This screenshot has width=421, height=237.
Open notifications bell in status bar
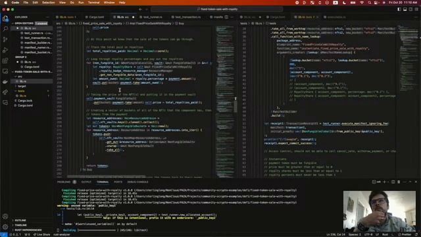pos(417,234)
